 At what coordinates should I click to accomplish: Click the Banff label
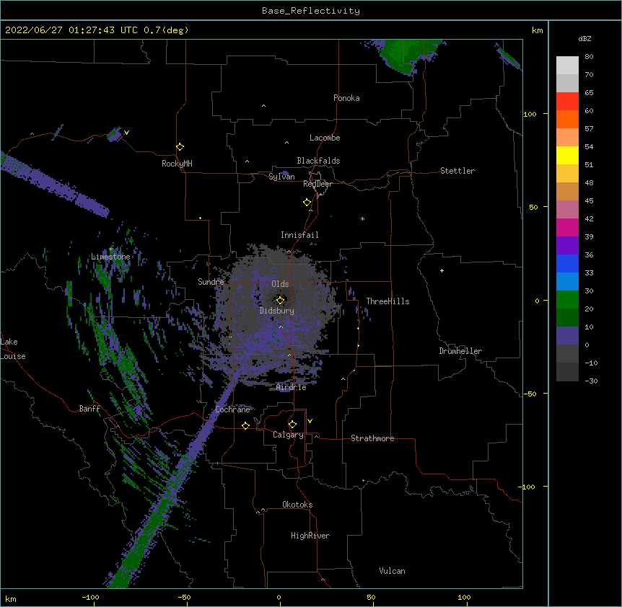[89, 409]
